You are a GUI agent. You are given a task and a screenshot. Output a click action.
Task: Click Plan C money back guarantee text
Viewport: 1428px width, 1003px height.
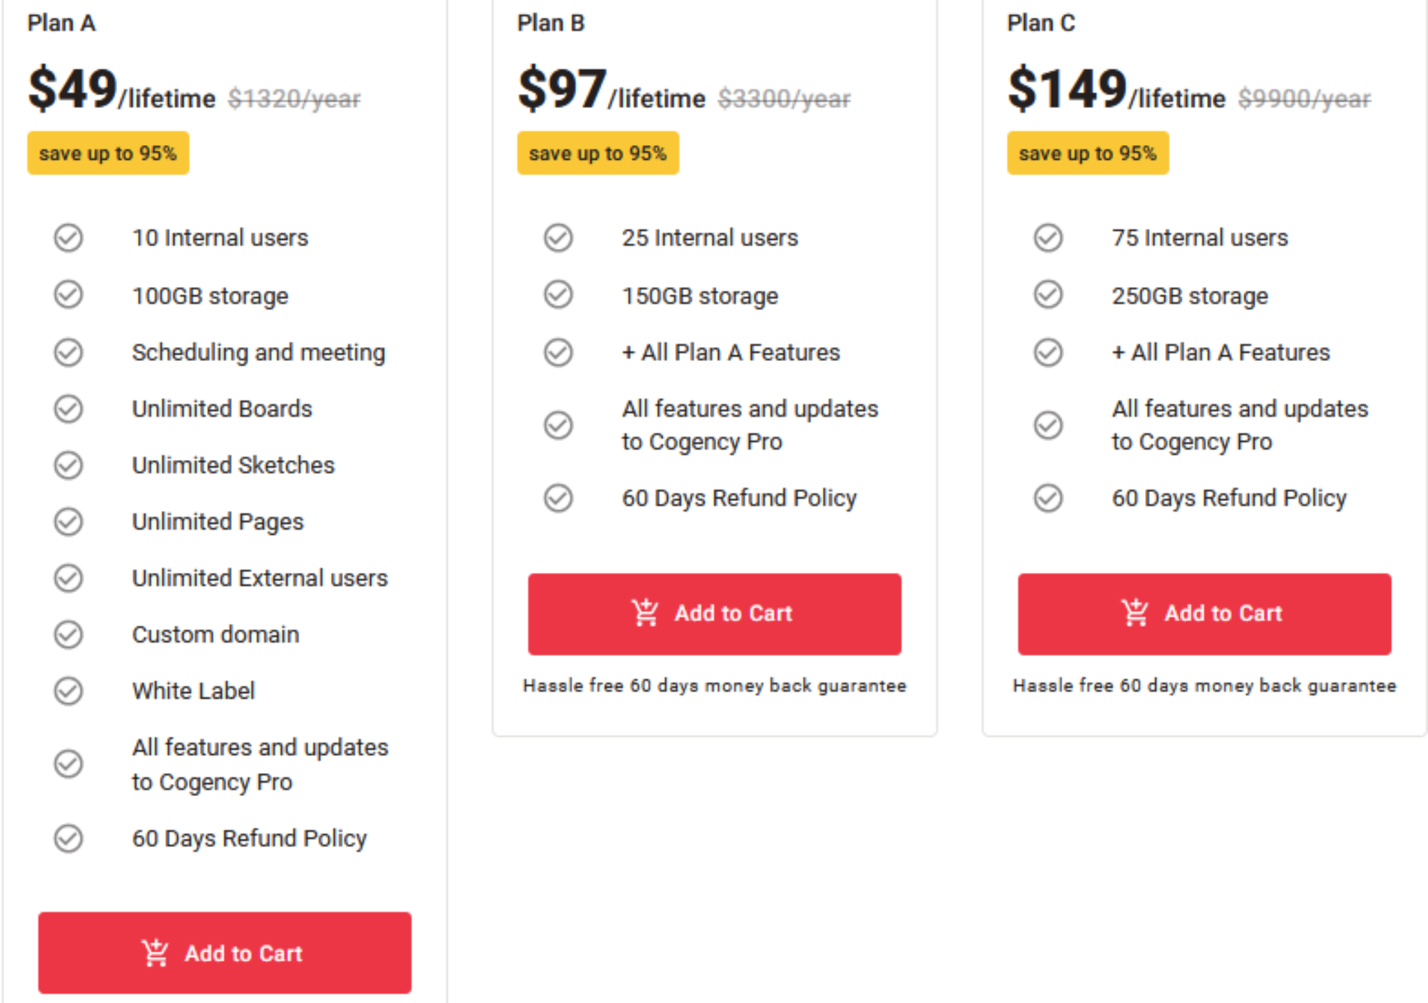(1204, 686)
